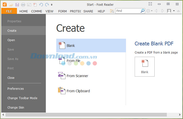The image size is (183, 119).
Task: Open the SHARE tab
Action: coord(88,11)
